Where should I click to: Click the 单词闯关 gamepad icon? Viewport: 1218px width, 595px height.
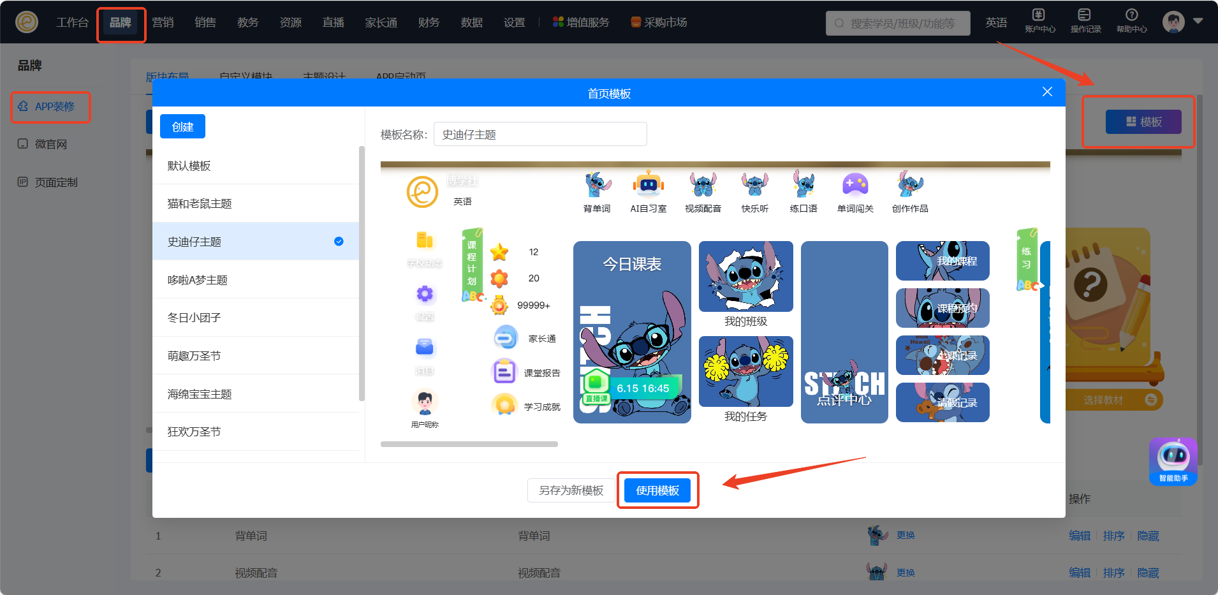855,186
